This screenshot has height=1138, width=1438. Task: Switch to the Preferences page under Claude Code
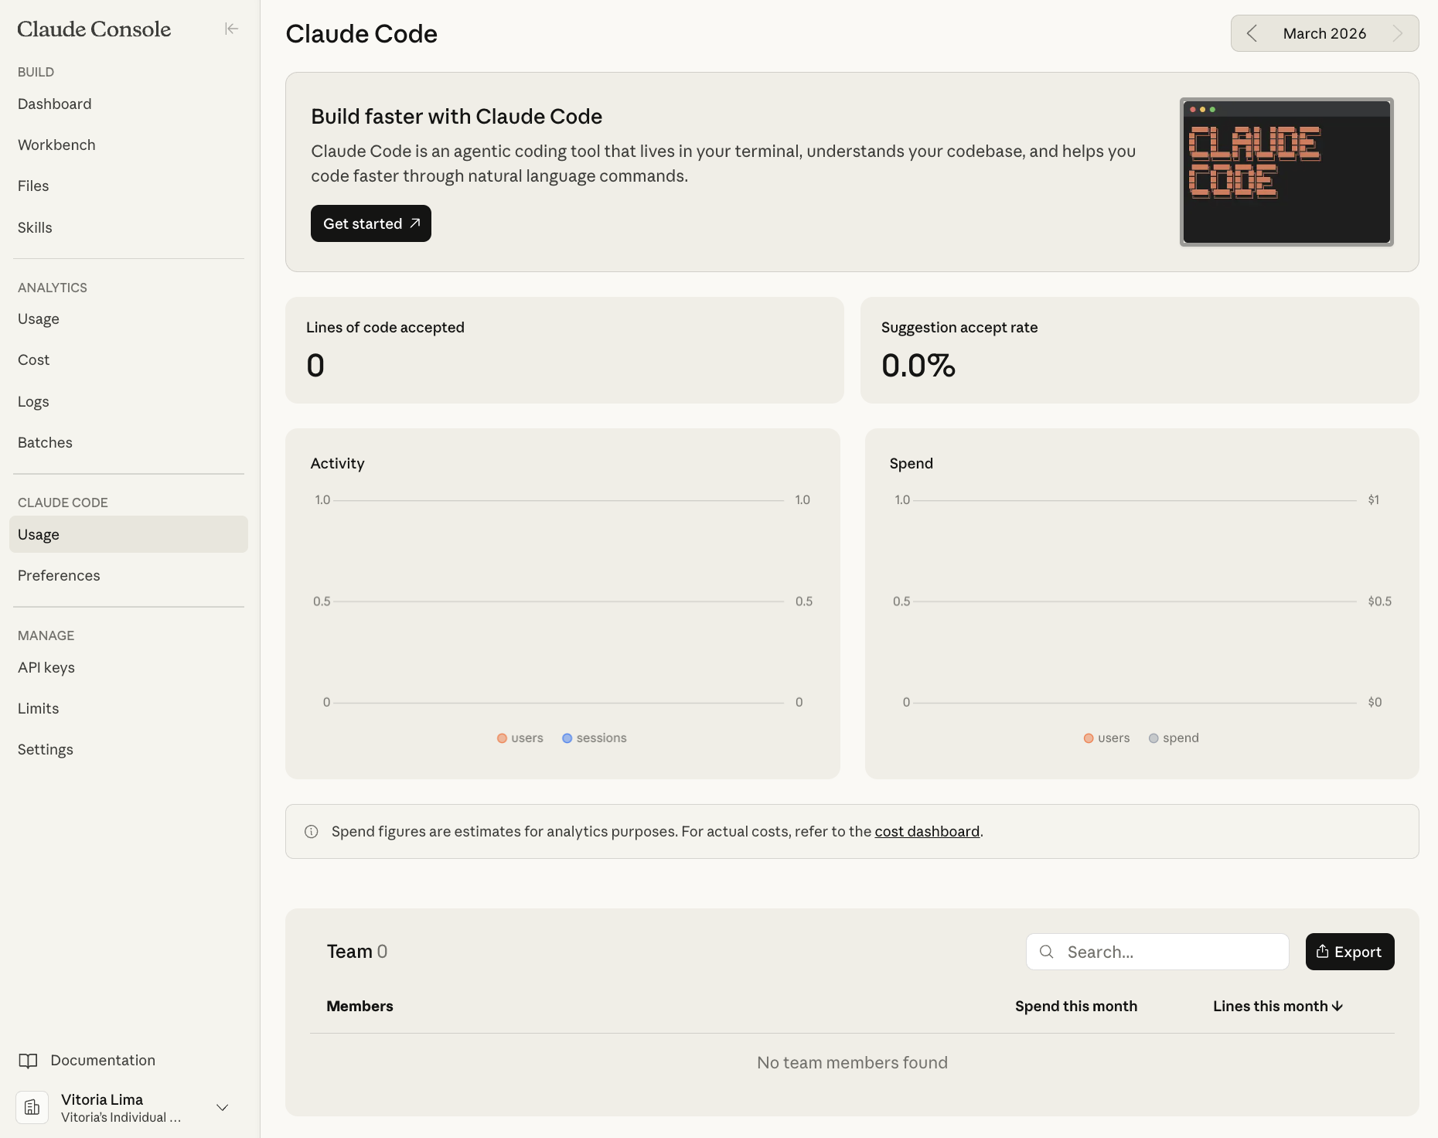pyautogui.click(x=59, y=575)
